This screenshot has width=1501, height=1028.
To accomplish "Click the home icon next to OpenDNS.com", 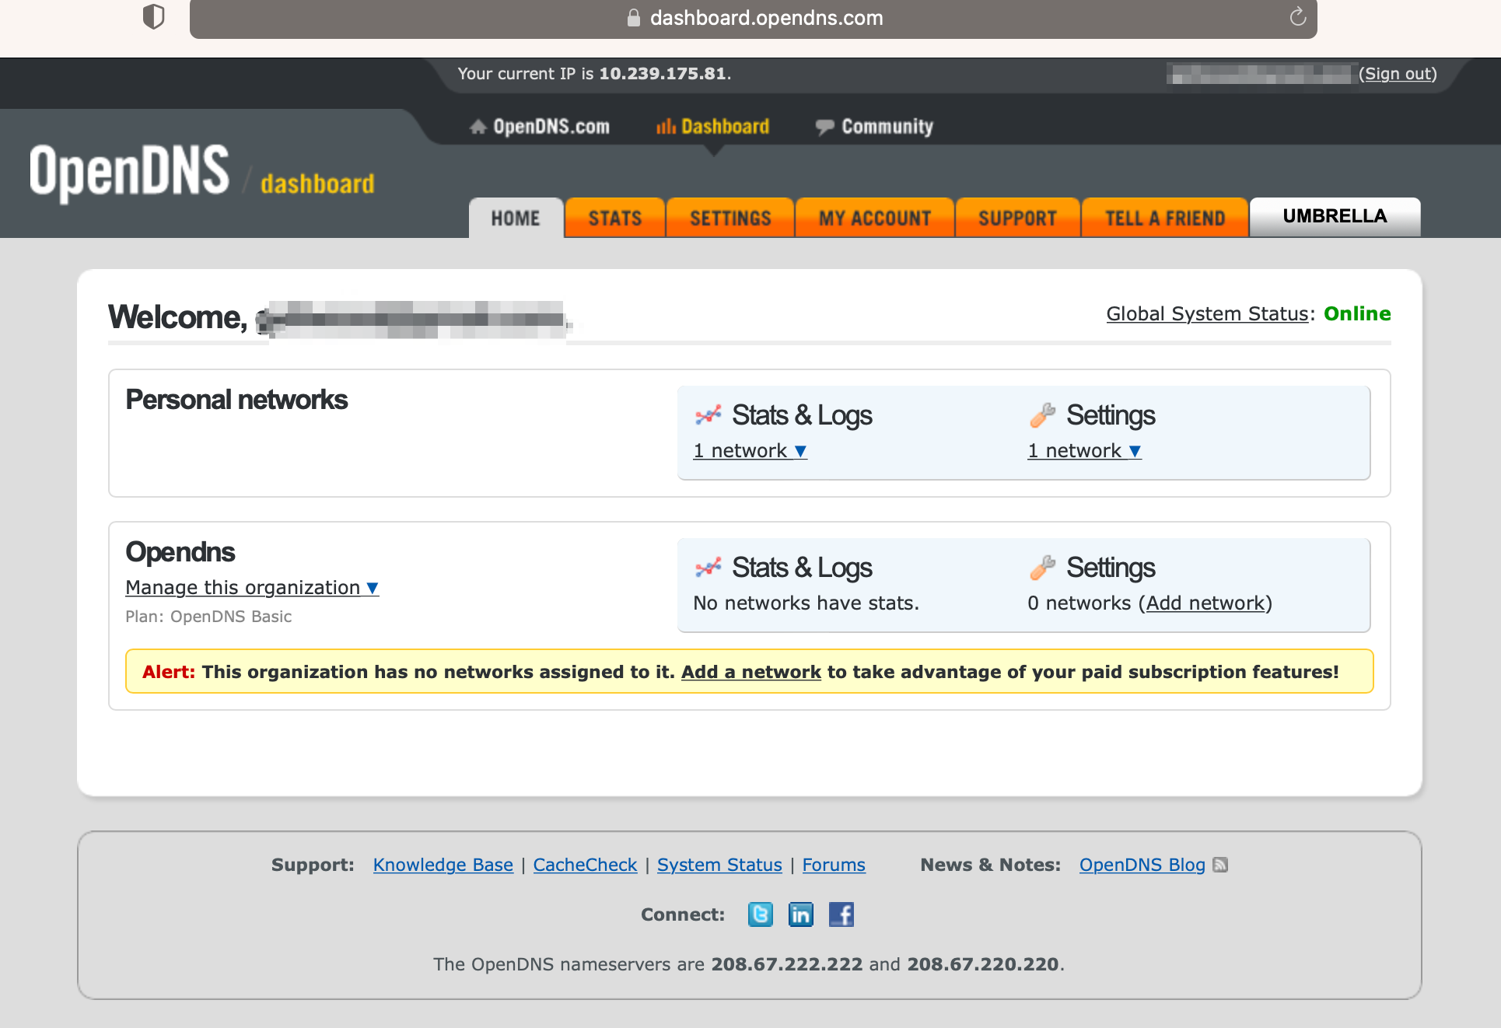I will pyautogui.click(x=478, y=126).
